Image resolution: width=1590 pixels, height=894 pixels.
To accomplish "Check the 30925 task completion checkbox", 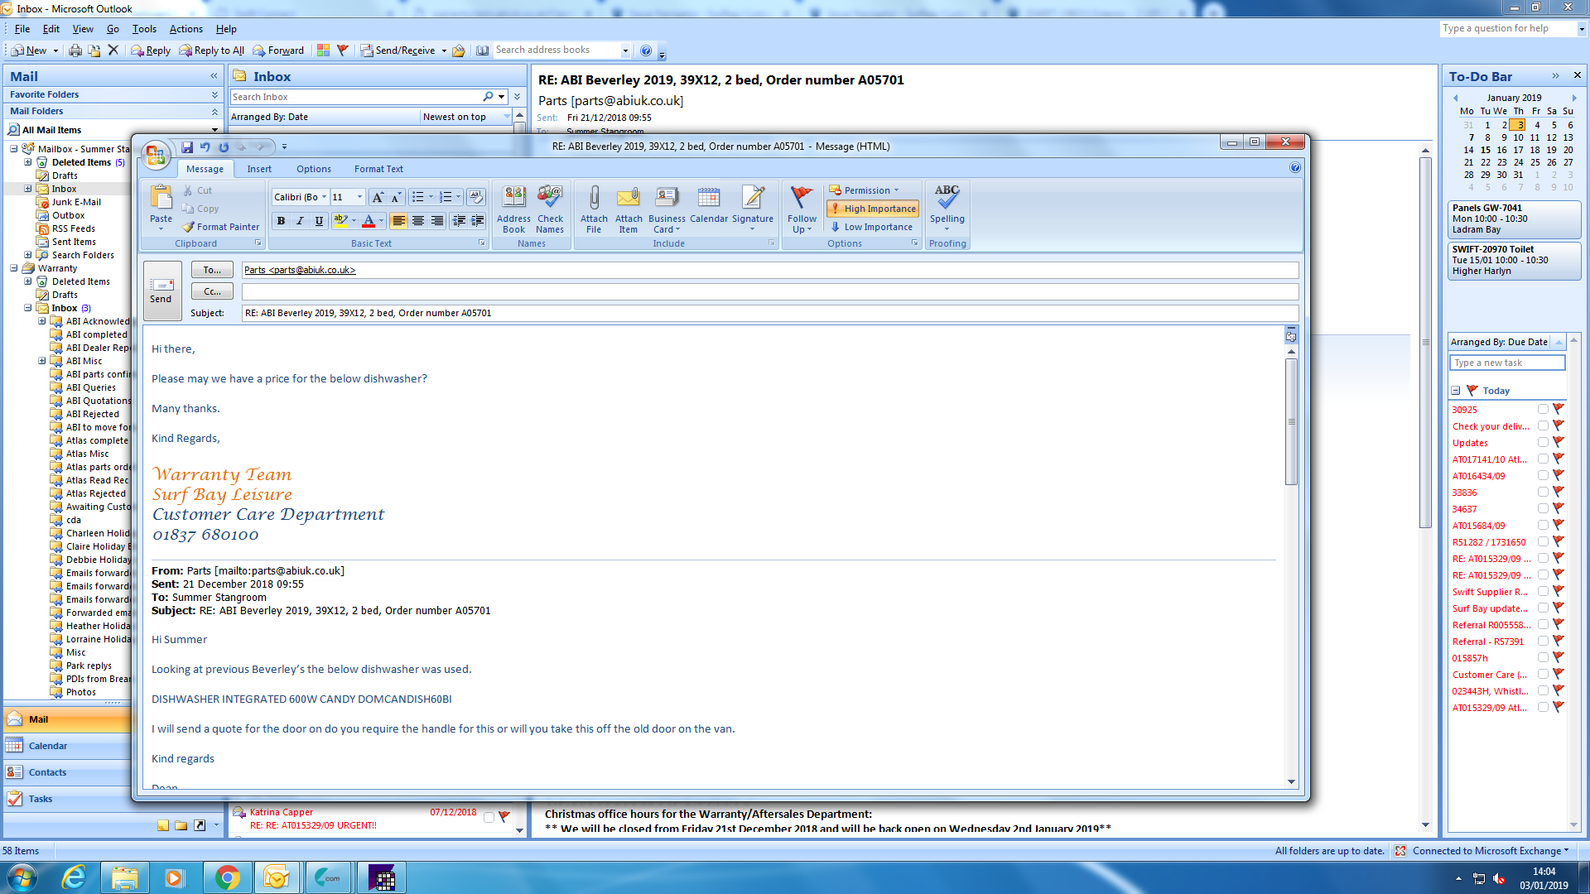I will click(x=1543, y=409).
